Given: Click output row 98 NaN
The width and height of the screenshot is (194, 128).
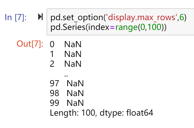Looking at the screenshot, I should (x=67, y=93).
